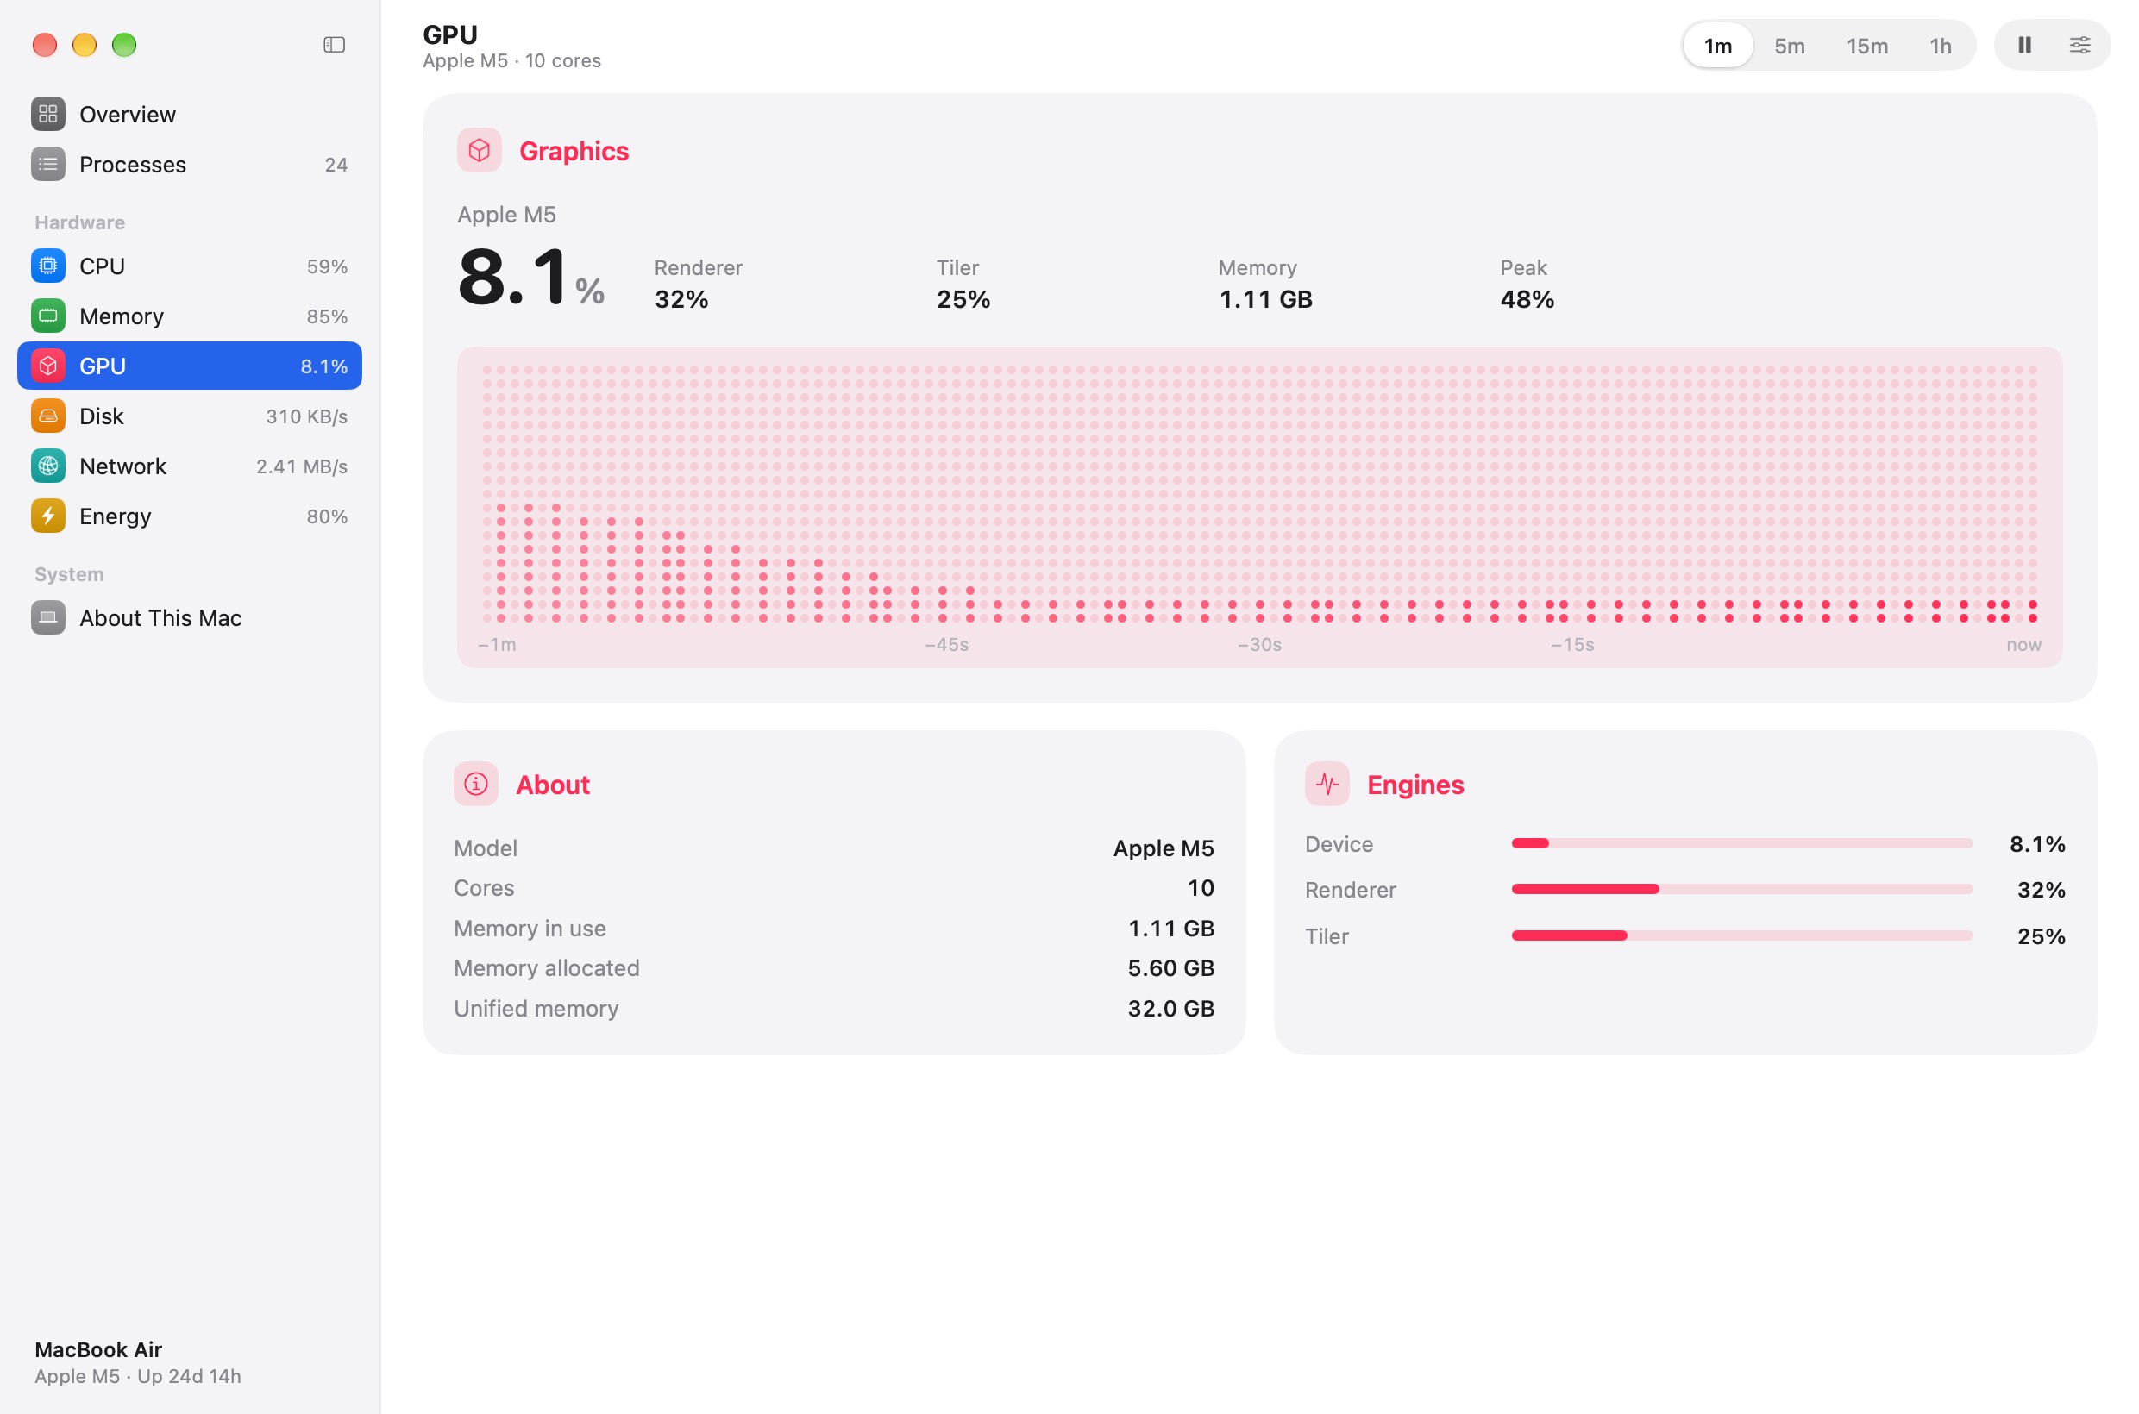Switch time range to 15m

point(1866,45)
